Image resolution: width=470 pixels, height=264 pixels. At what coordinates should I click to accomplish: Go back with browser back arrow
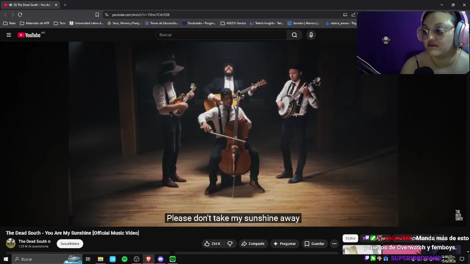coord(5,15)
